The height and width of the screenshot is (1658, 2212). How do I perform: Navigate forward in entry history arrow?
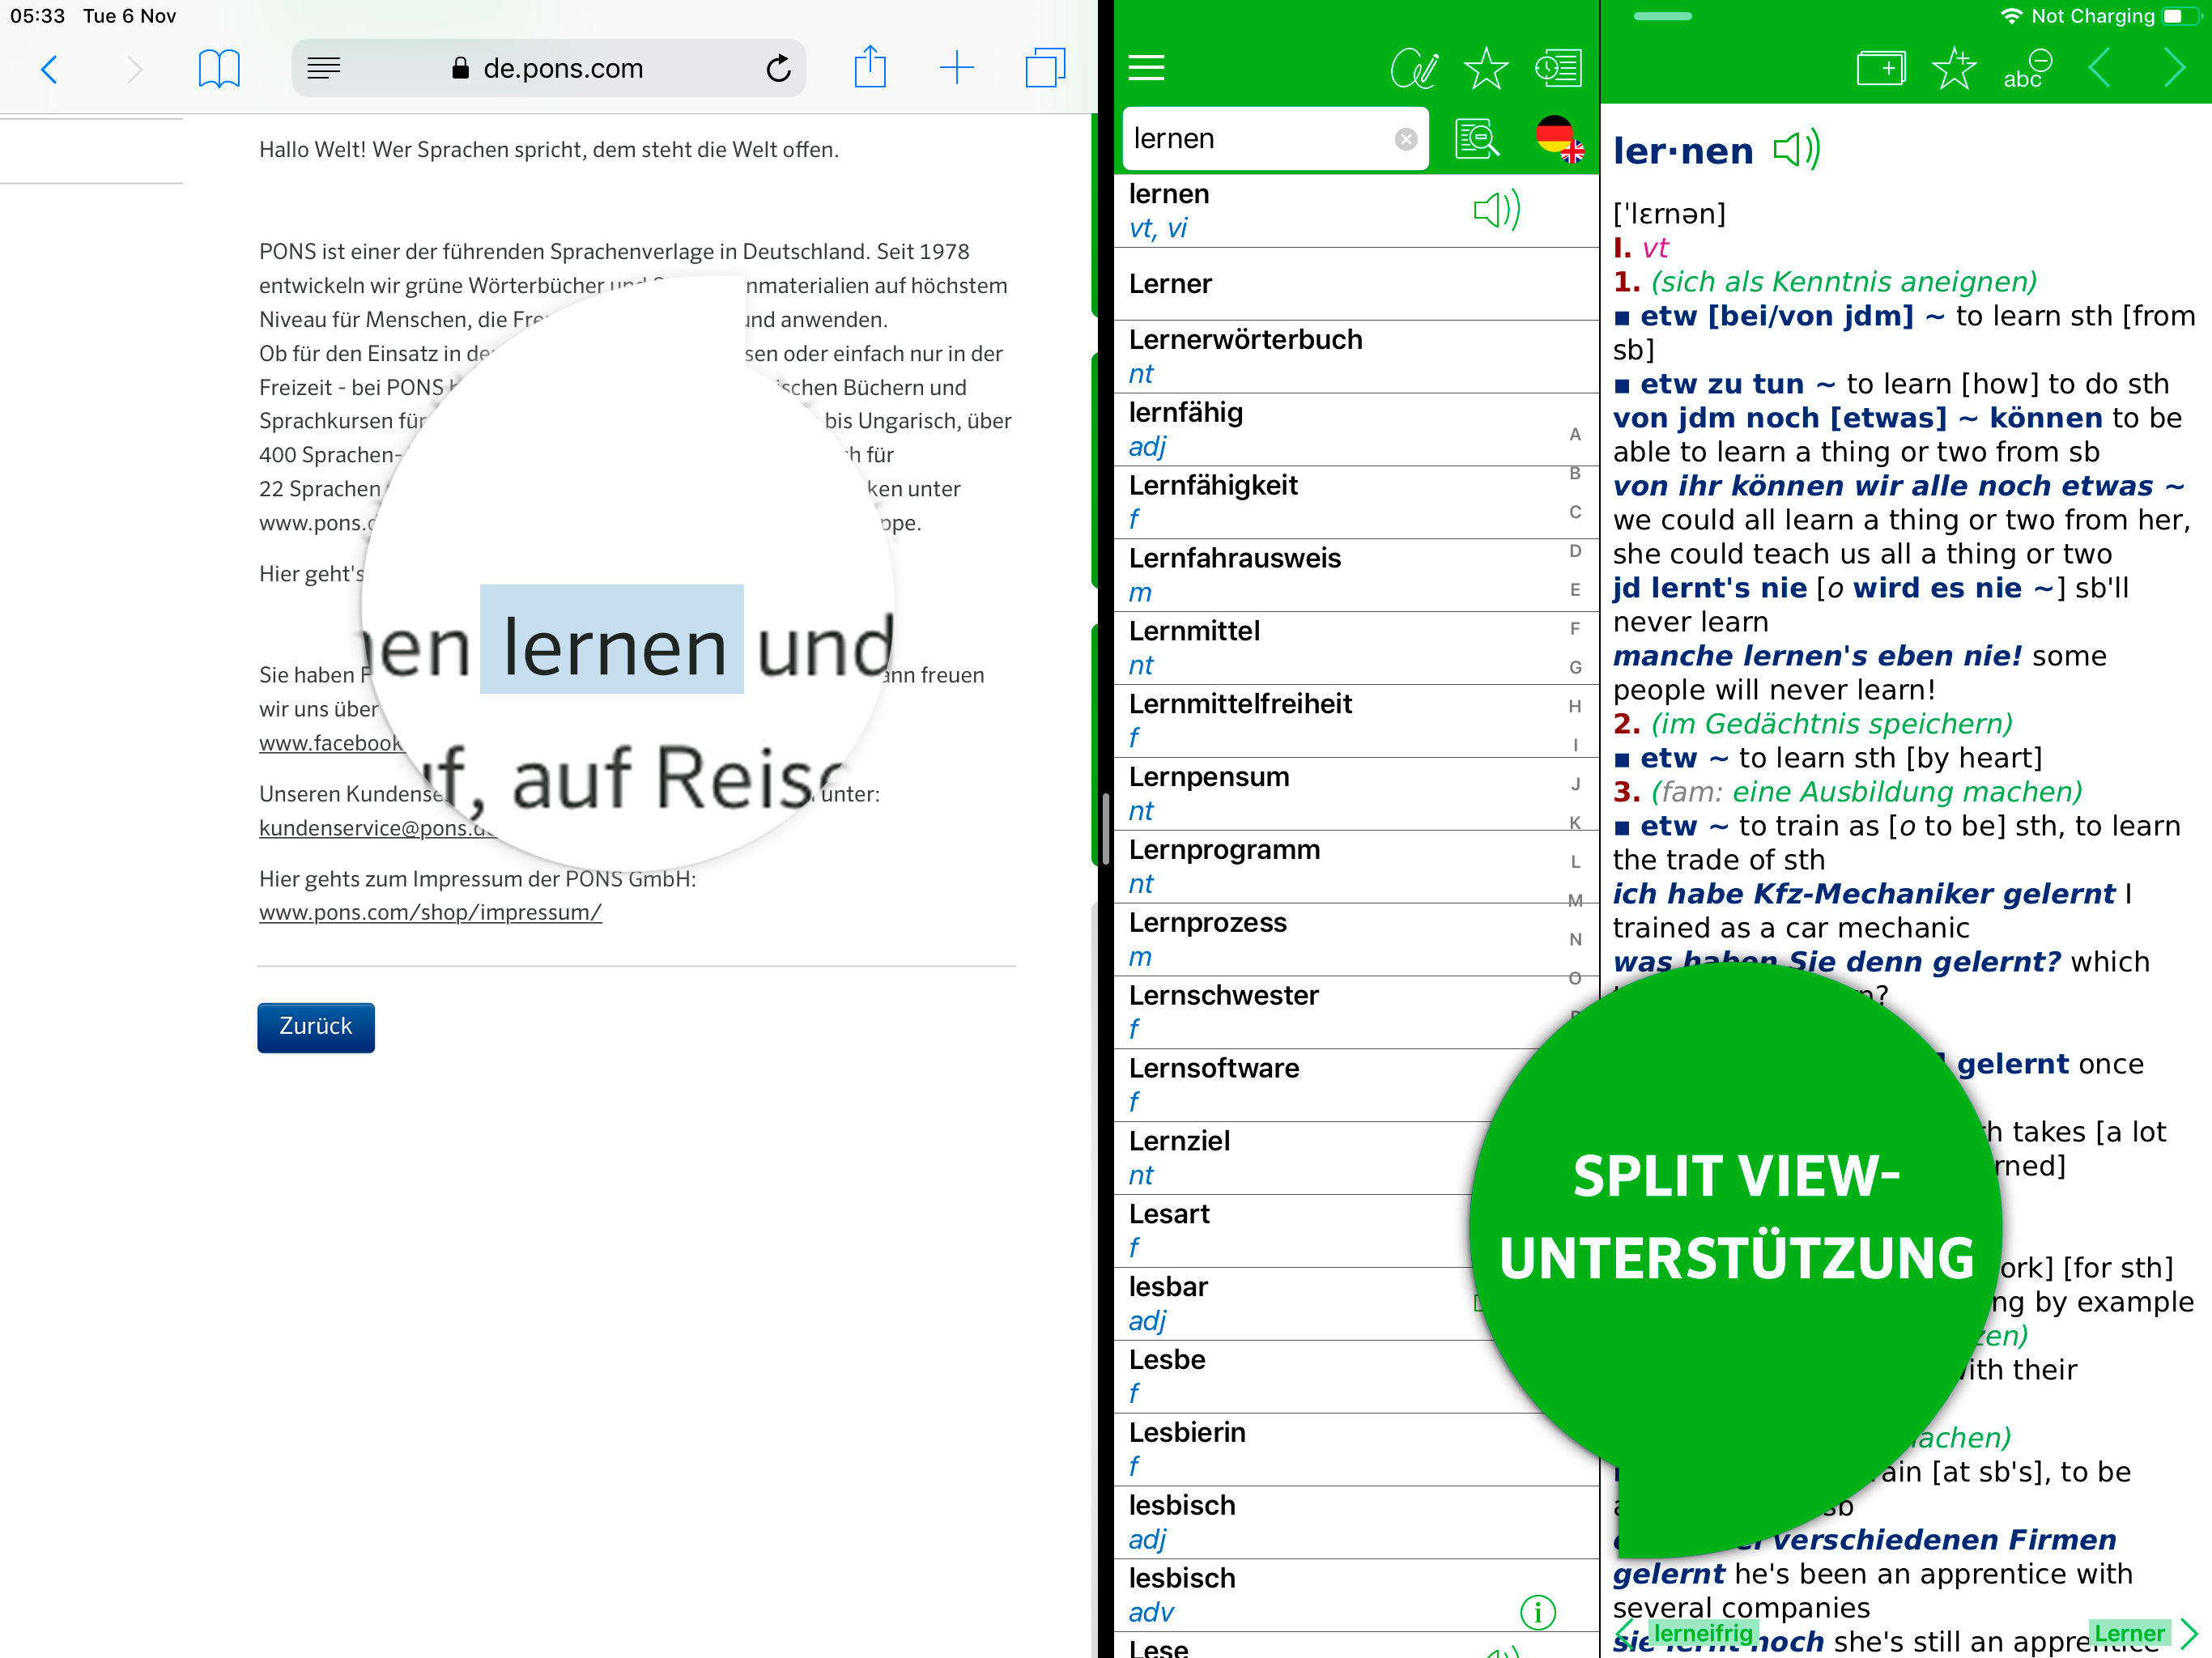click(x=2174, y=68)
